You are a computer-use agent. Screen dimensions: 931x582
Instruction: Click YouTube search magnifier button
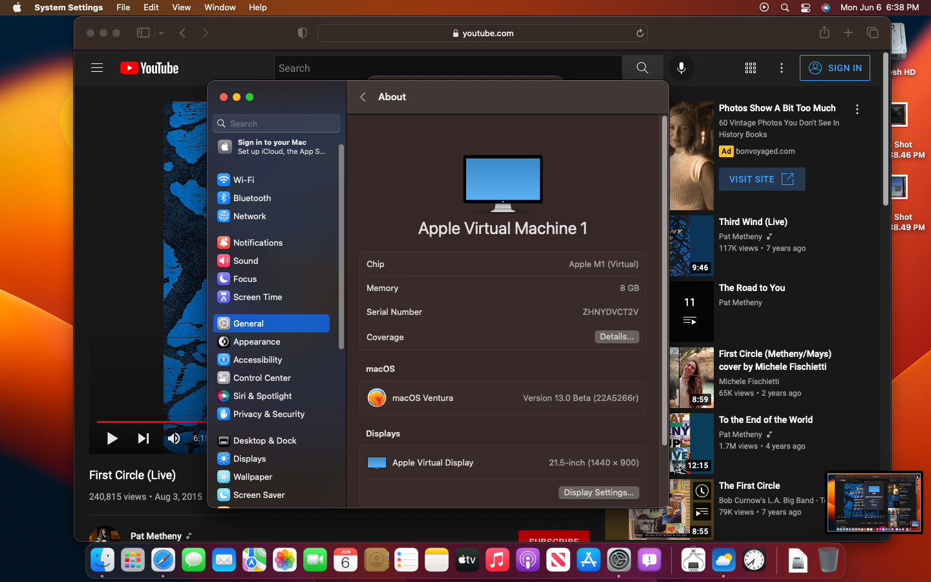pyautogui.click(x=642, y=68)
